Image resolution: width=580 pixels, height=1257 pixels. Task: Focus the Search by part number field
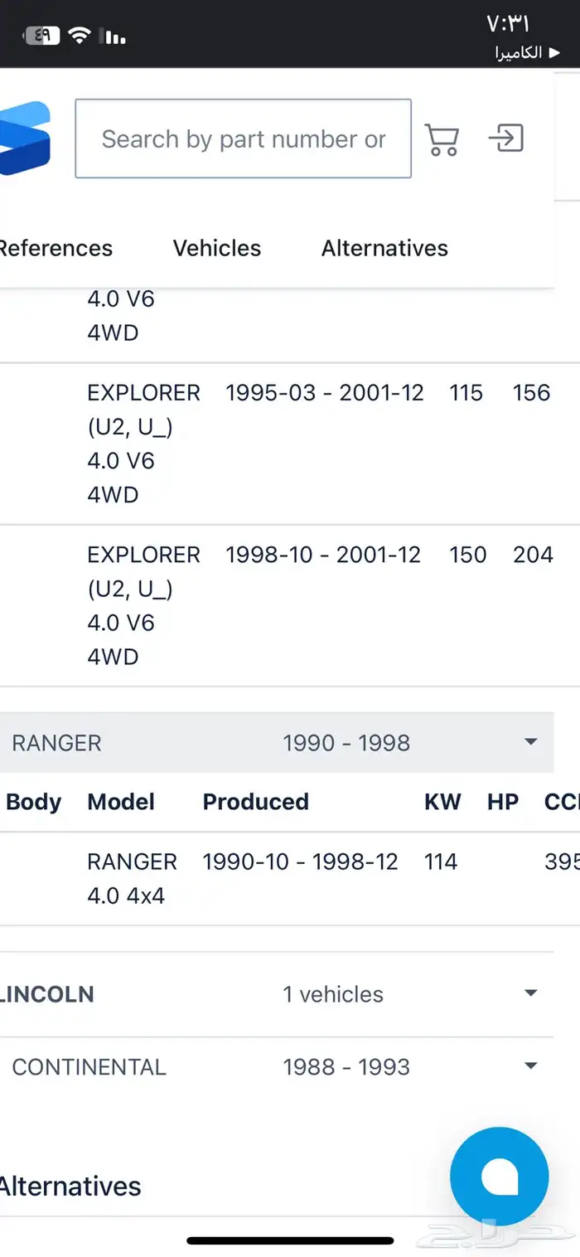click(243, 138)
